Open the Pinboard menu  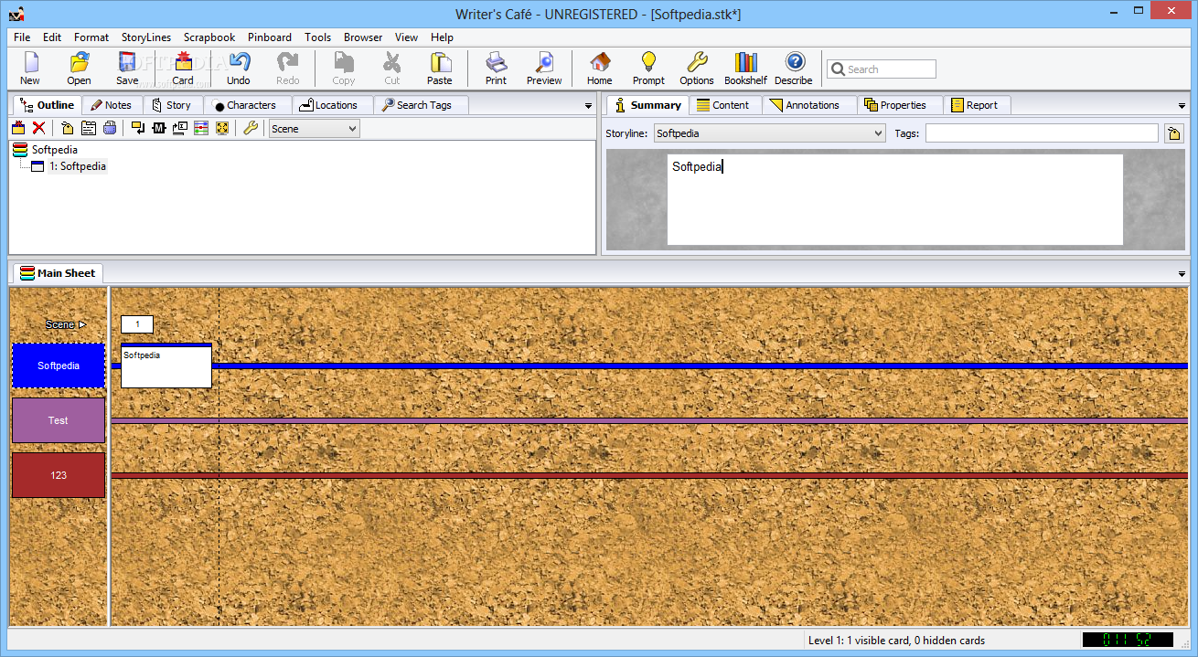coord(270,37)
